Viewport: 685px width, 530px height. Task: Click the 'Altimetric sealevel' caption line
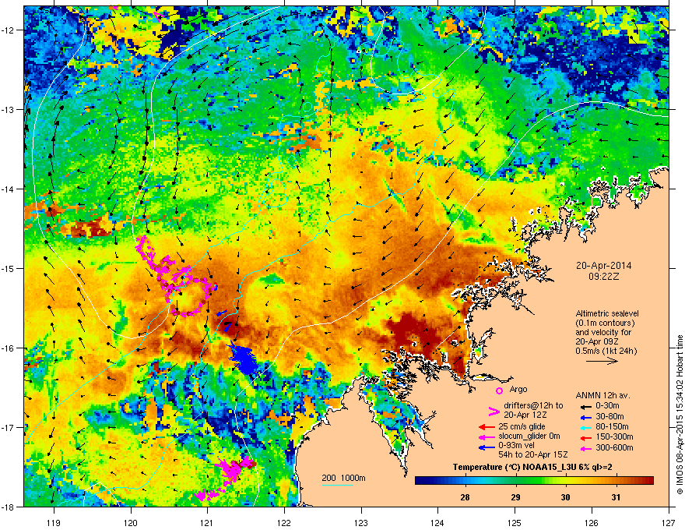(x=607, y=313)
